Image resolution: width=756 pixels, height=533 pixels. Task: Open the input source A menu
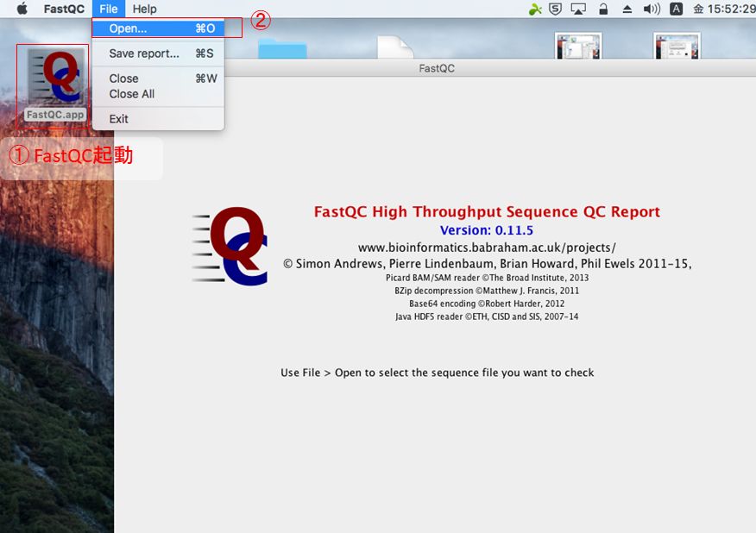pos(677,9)
